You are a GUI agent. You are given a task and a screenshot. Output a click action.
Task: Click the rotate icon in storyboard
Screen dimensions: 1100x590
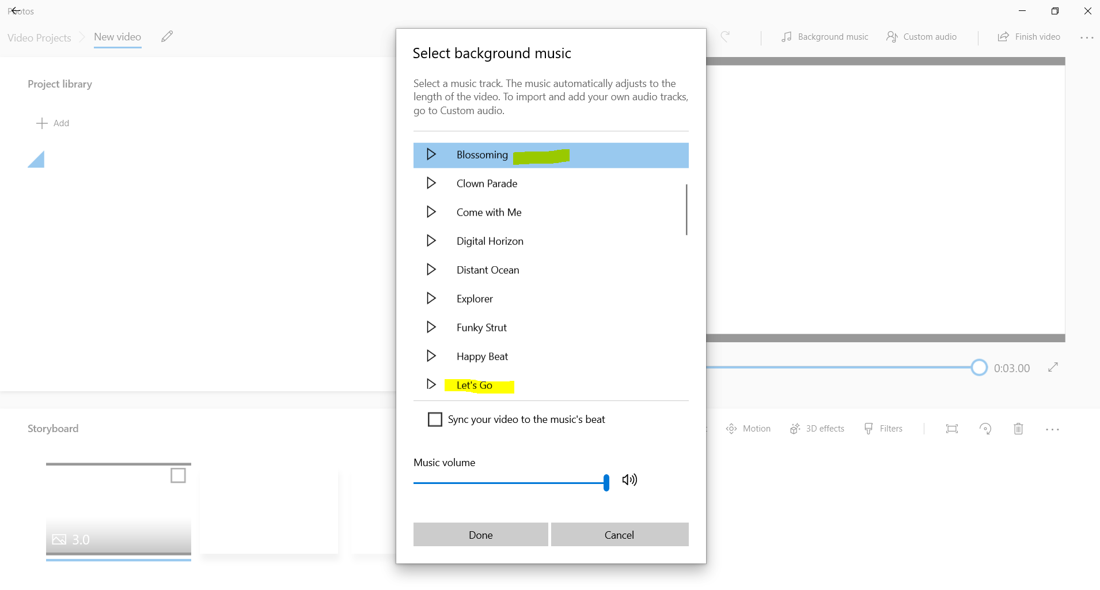985,429
